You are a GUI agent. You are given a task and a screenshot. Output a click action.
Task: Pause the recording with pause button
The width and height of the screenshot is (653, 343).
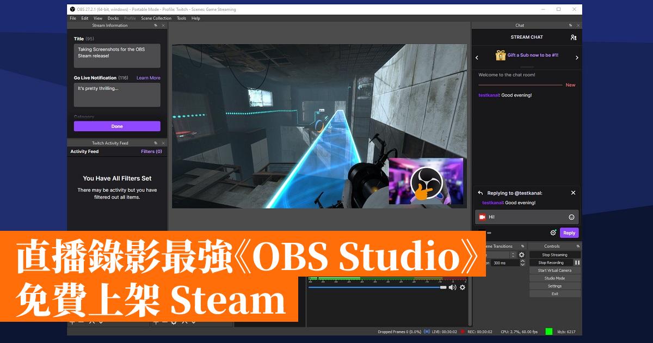[577, 262]
